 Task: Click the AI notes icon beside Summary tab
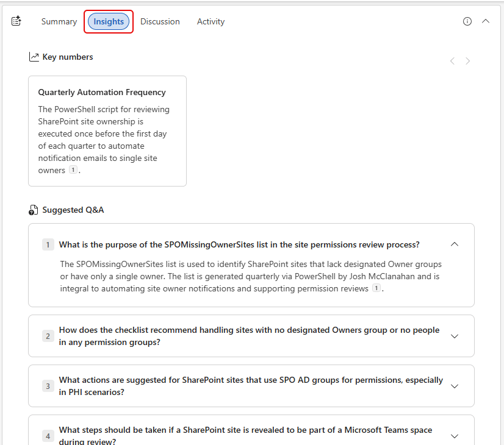(16, 21)
